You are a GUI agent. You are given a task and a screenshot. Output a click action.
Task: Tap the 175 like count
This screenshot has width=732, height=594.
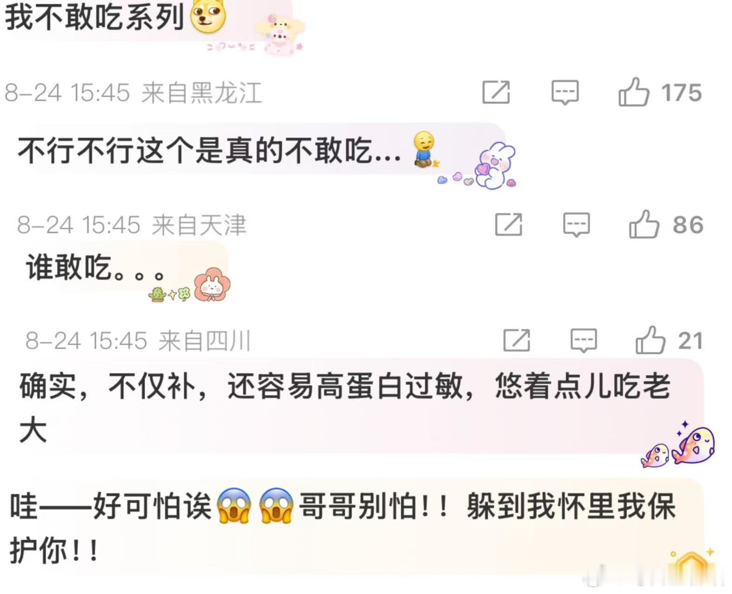tap(681, 93)
